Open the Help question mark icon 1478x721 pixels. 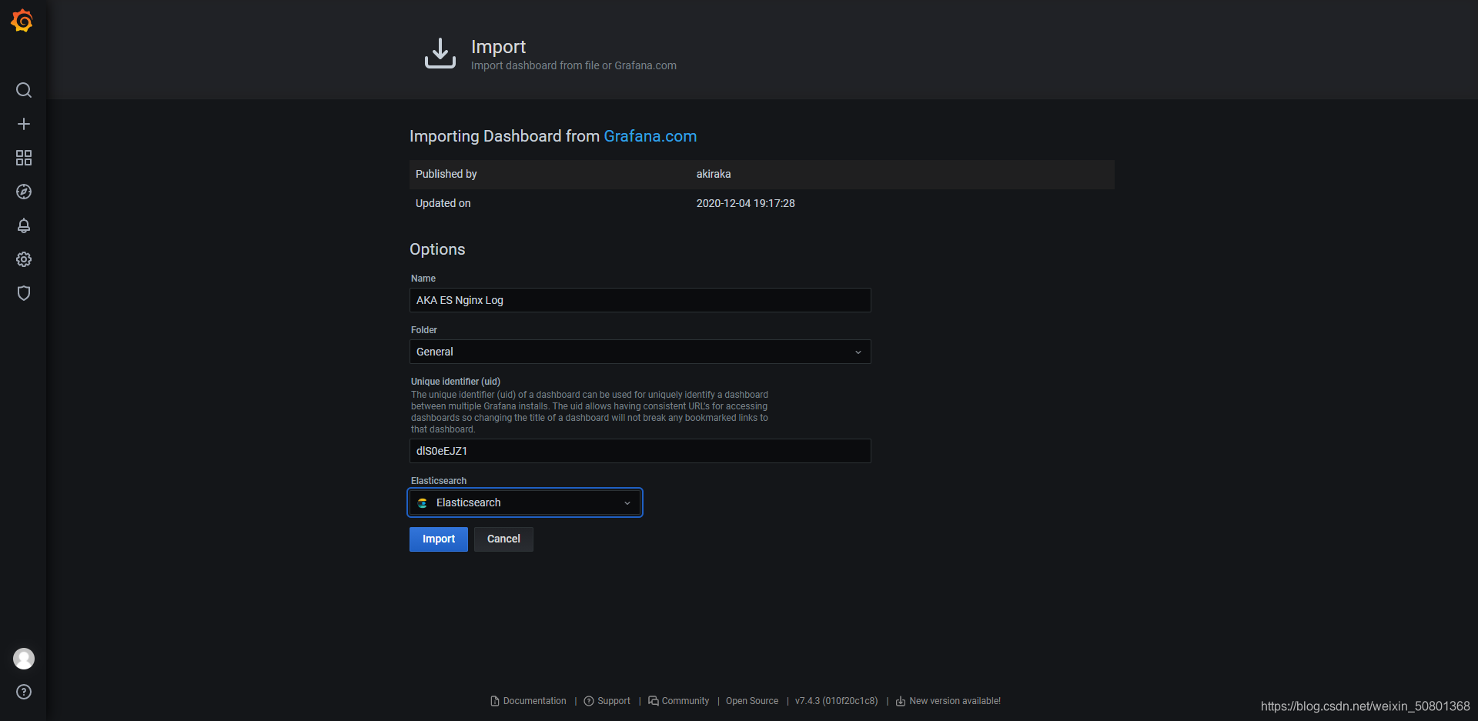pos(24,692)
